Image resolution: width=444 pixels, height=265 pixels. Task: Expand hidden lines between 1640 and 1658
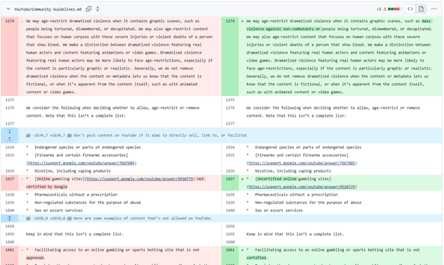point(9,218)
